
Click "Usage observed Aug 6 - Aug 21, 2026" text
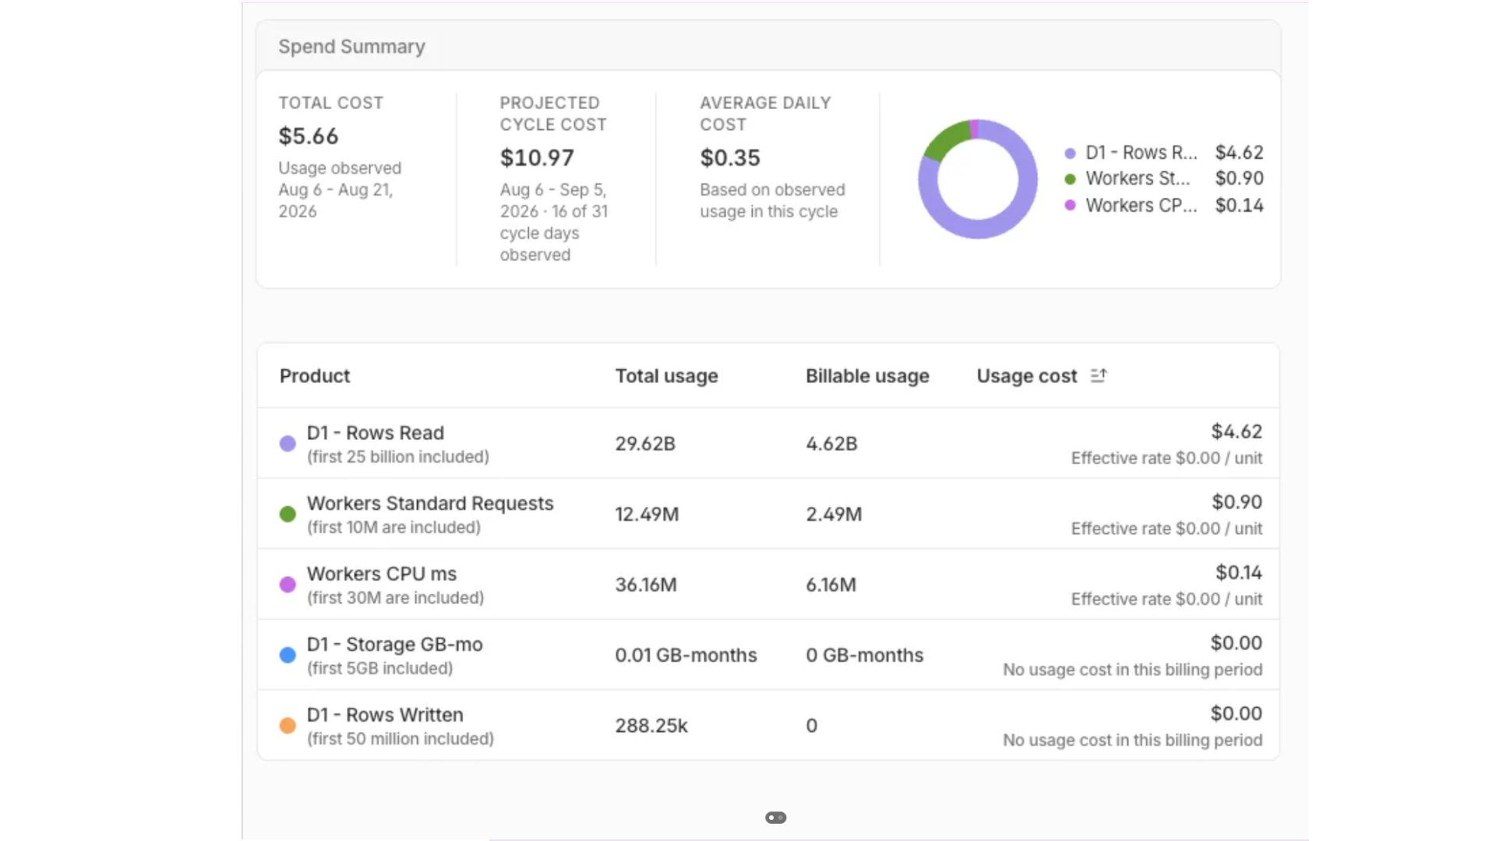coord(340,190)
